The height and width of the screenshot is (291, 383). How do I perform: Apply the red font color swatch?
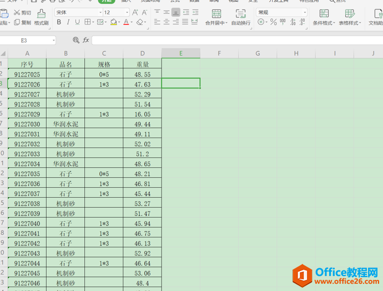coord(125,22)
